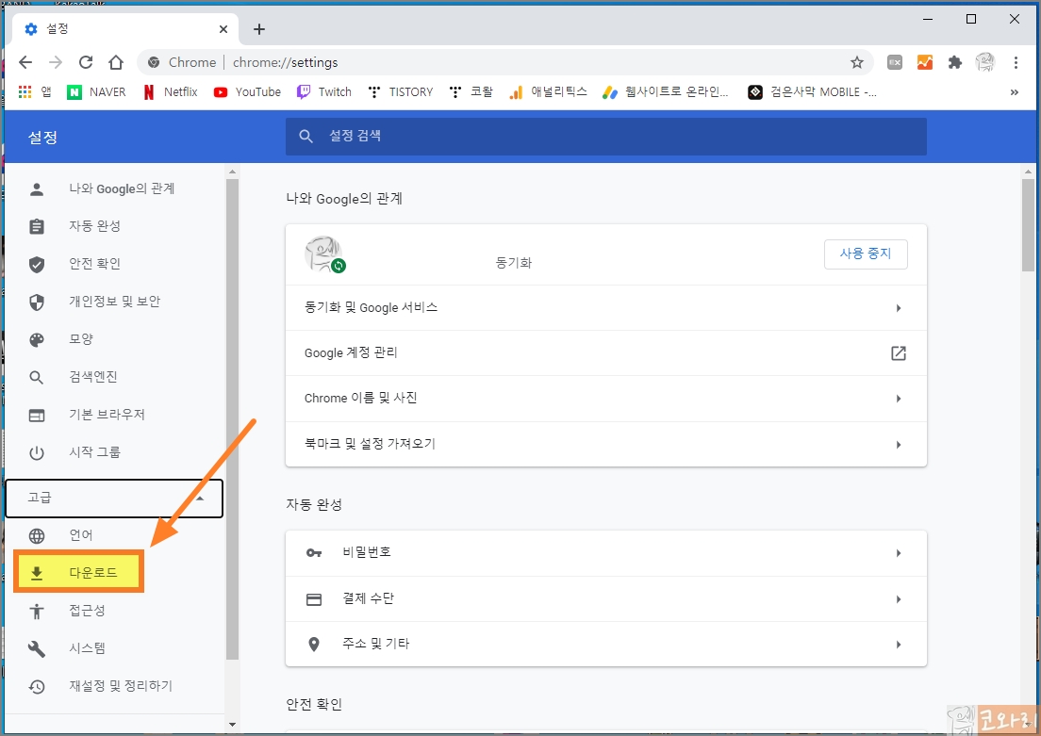
Task: Click the address bar
Action: point(504,62)
